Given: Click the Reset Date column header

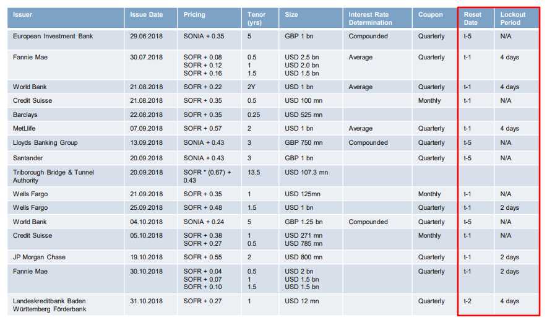Looking at the screenshot, I should [476, 18].
